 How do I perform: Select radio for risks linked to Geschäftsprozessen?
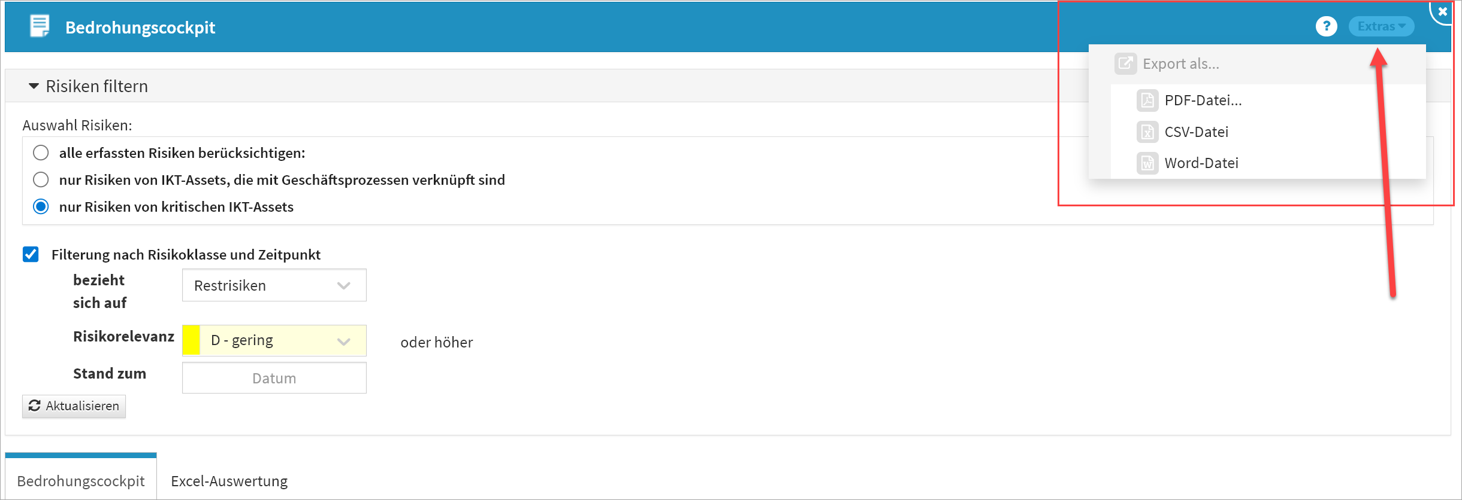[41, 179]
